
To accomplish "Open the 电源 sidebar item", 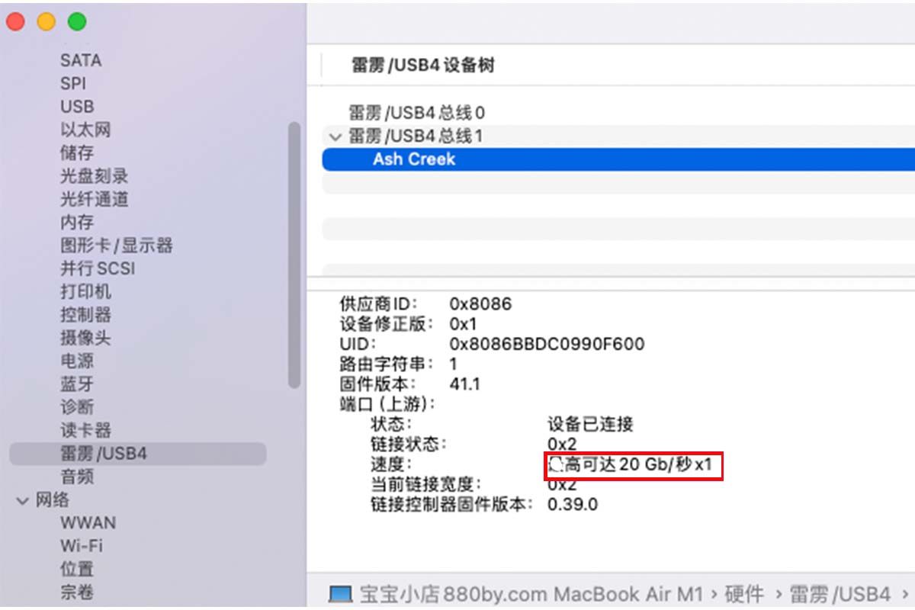I will [x=77, y=361].
